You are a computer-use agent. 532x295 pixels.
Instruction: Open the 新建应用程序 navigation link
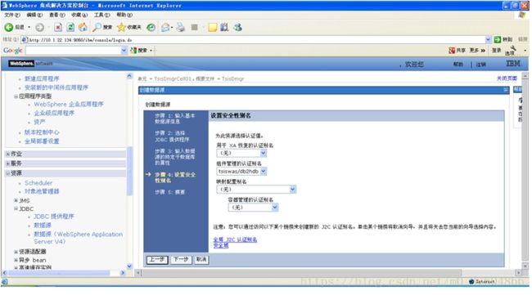(42, 78)
